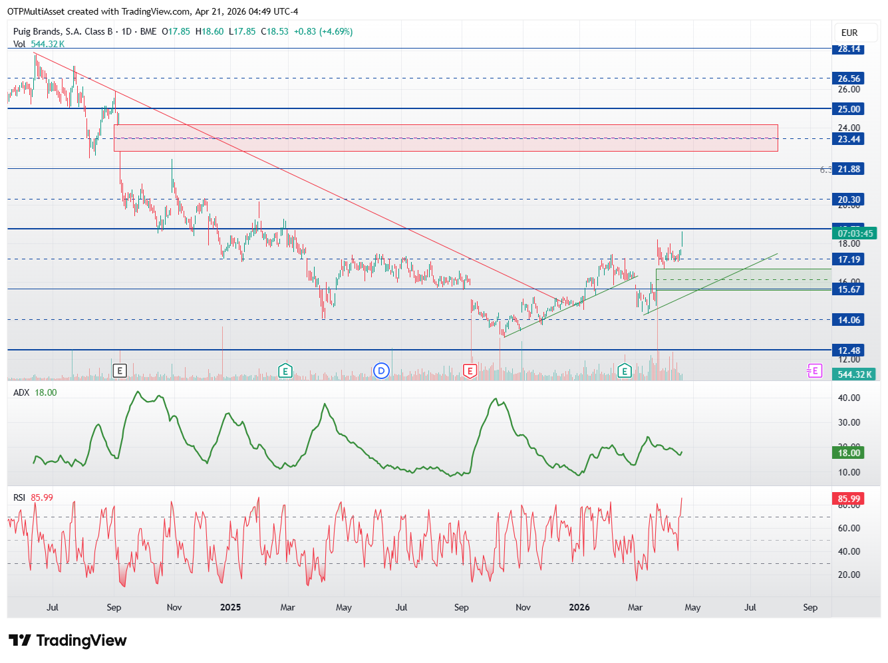Click the 2025 label on time axis
888x663 pixels.
[230, 607]
